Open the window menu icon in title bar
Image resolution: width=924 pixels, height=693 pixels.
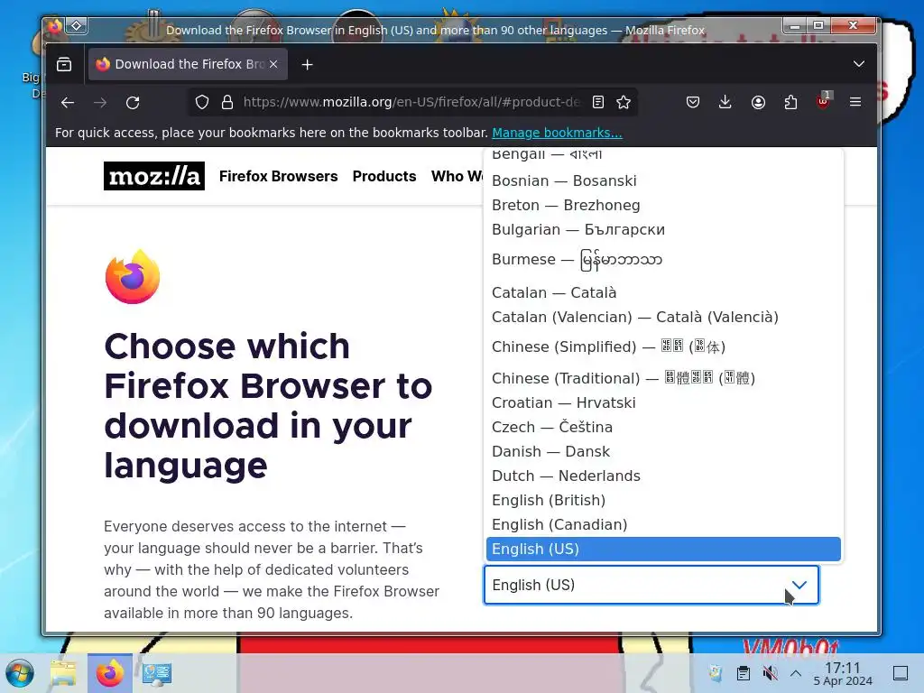[55, 26]
